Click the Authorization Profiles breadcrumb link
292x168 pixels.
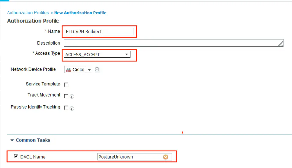(28, 13)
